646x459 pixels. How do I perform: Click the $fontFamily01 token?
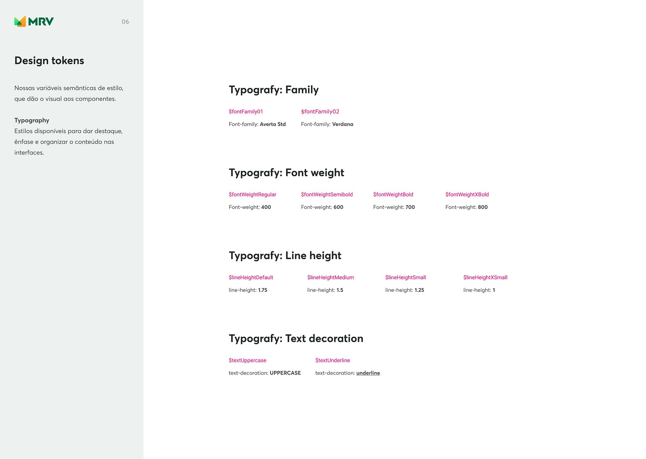tap(246, 112)
